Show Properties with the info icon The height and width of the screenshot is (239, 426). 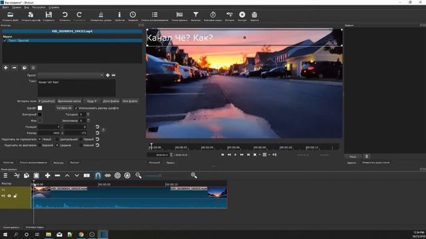tap(119, 15)
